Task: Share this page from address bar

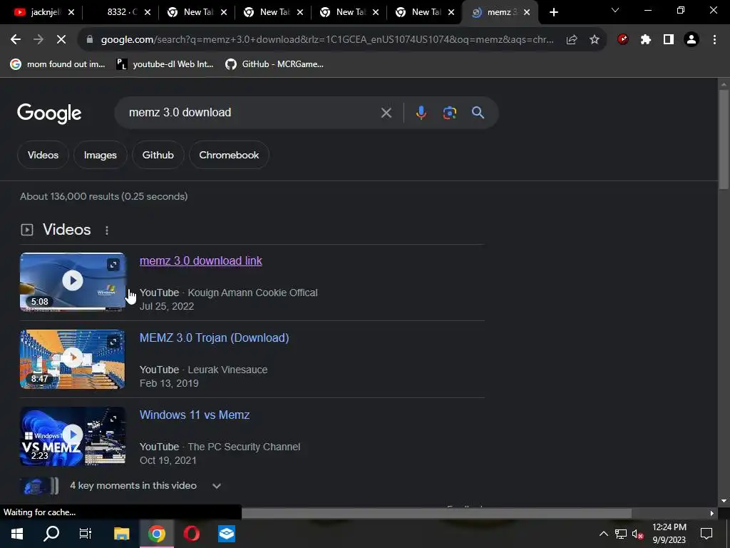Action: tap(572, 40)
